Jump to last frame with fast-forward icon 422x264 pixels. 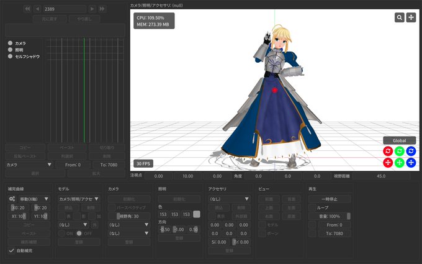(102, 9)
